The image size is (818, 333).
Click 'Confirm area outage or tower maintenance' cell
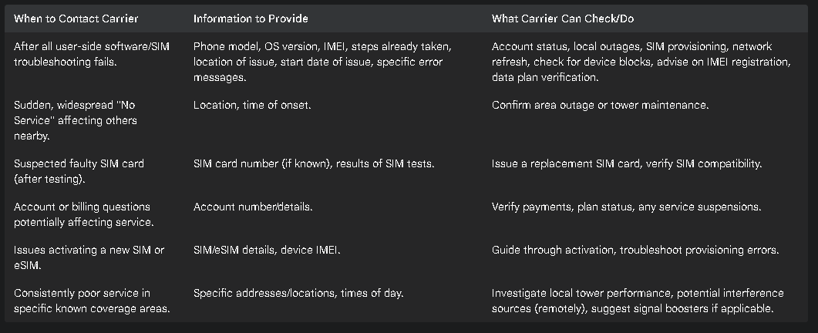600,105
